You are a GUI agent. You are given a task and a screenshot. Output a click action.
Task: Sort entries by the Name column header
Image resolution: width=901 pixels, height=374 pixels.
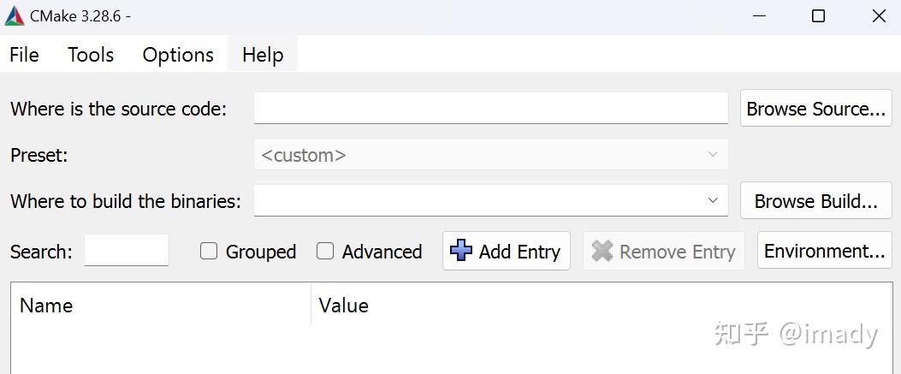click(x=46, y=306)
